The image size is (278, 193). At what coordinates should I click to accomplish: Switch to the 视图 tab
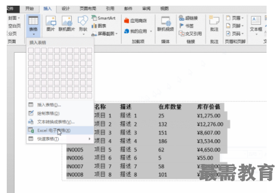coord(164,8)
